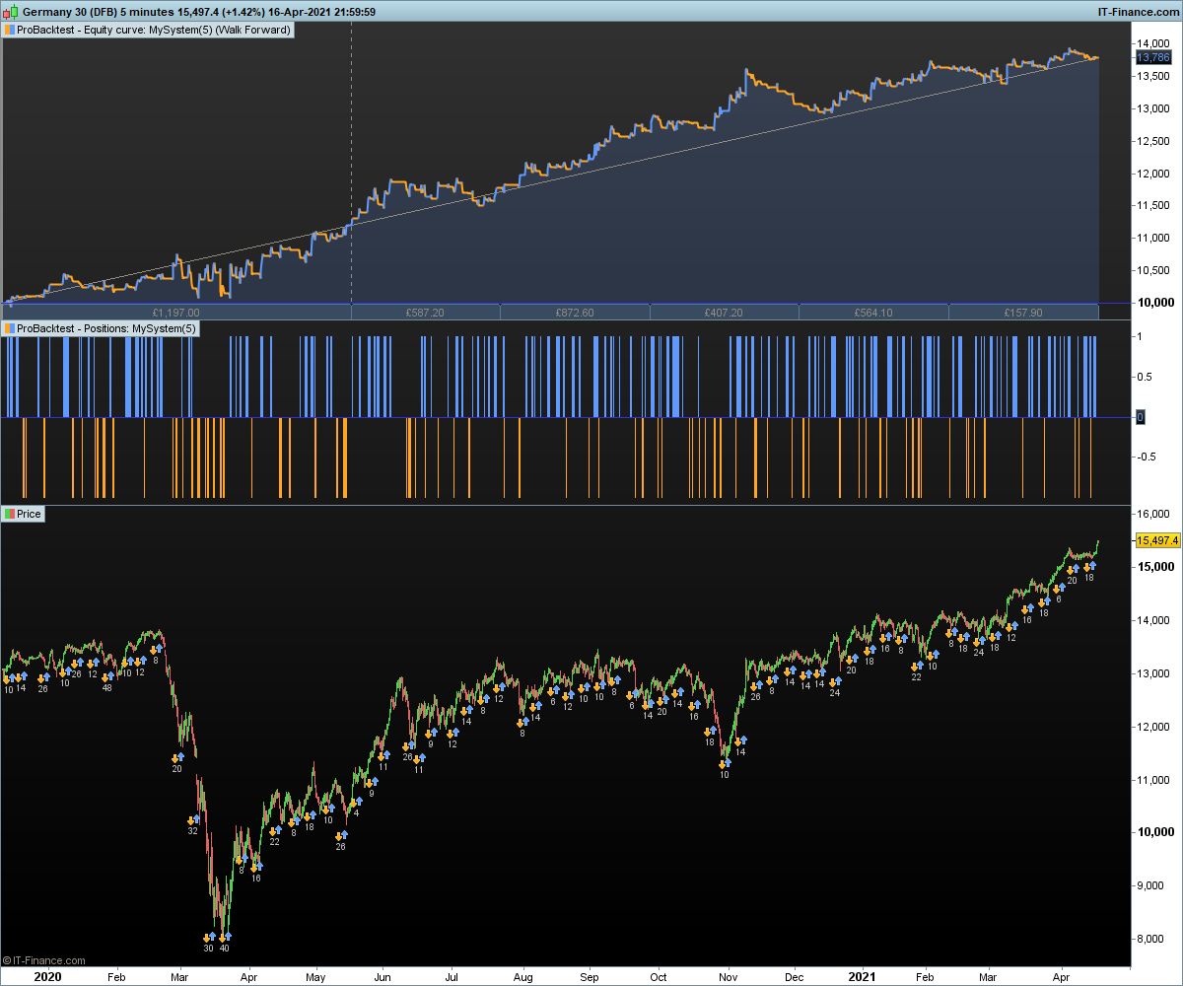This screenshot has height=986, width=1183.
Task: Open the ProBacktest Positions MySystem(5) label
Action: click(101, 327)
